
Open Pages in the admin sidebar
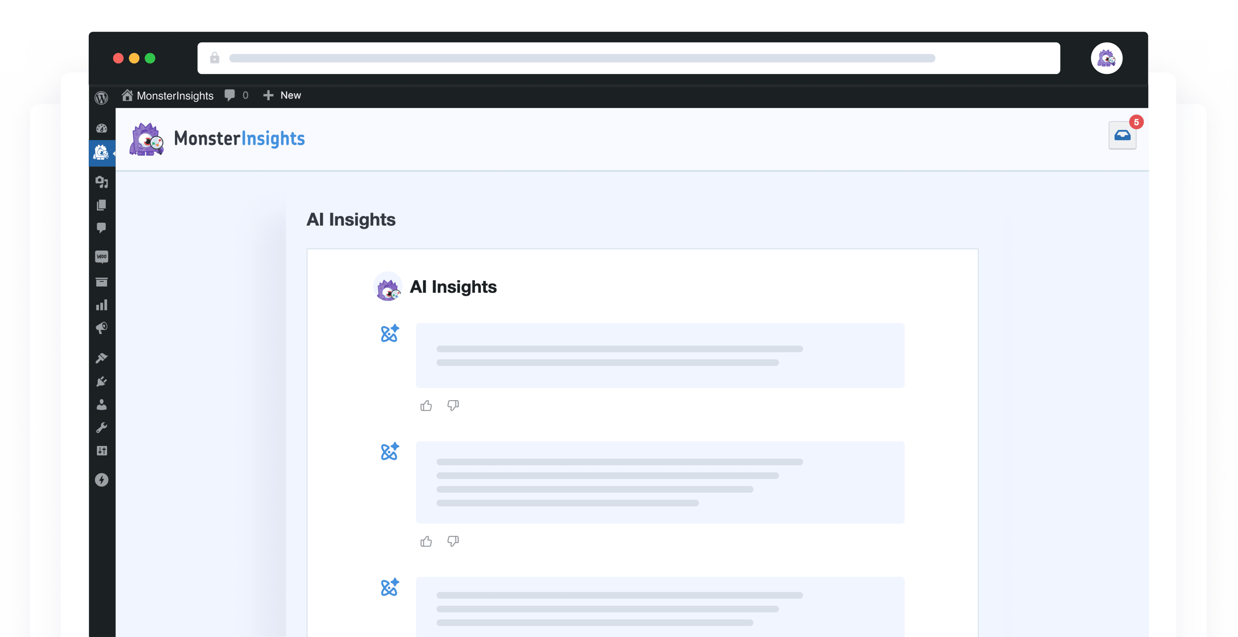(x=101, y=205)
